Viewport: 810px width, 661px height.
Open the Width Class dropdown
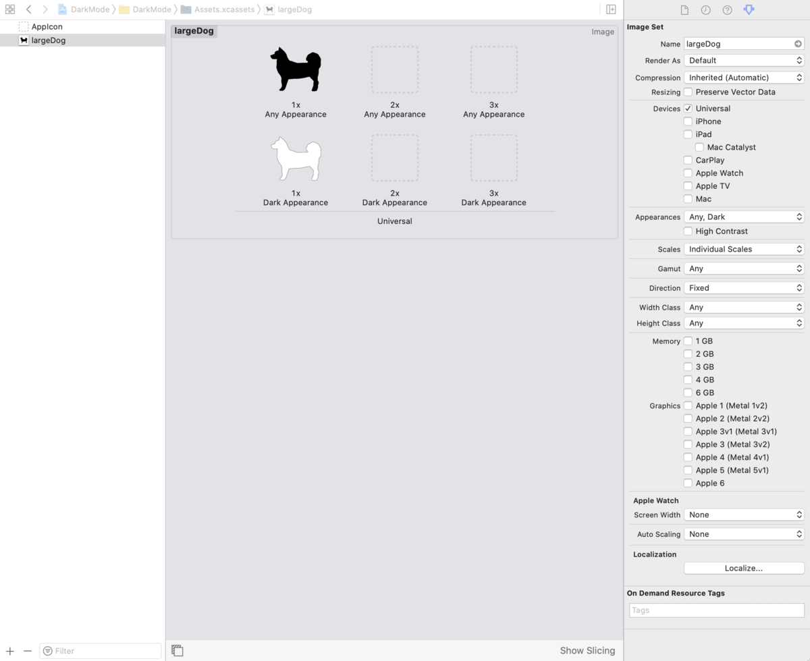point(744,308)
